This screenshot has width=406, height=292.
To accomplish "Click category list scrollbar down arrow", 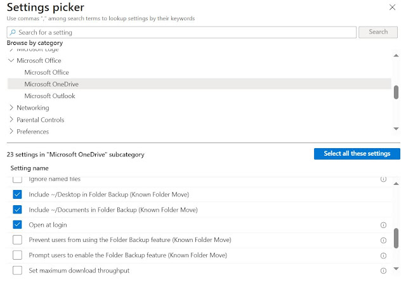I will click(396, 129).
